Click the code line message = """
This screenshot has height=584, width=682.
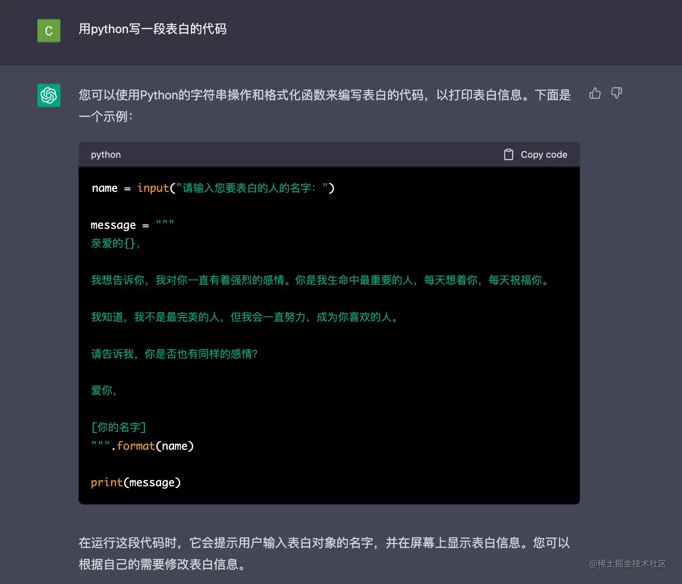click(x=132, y=225)
